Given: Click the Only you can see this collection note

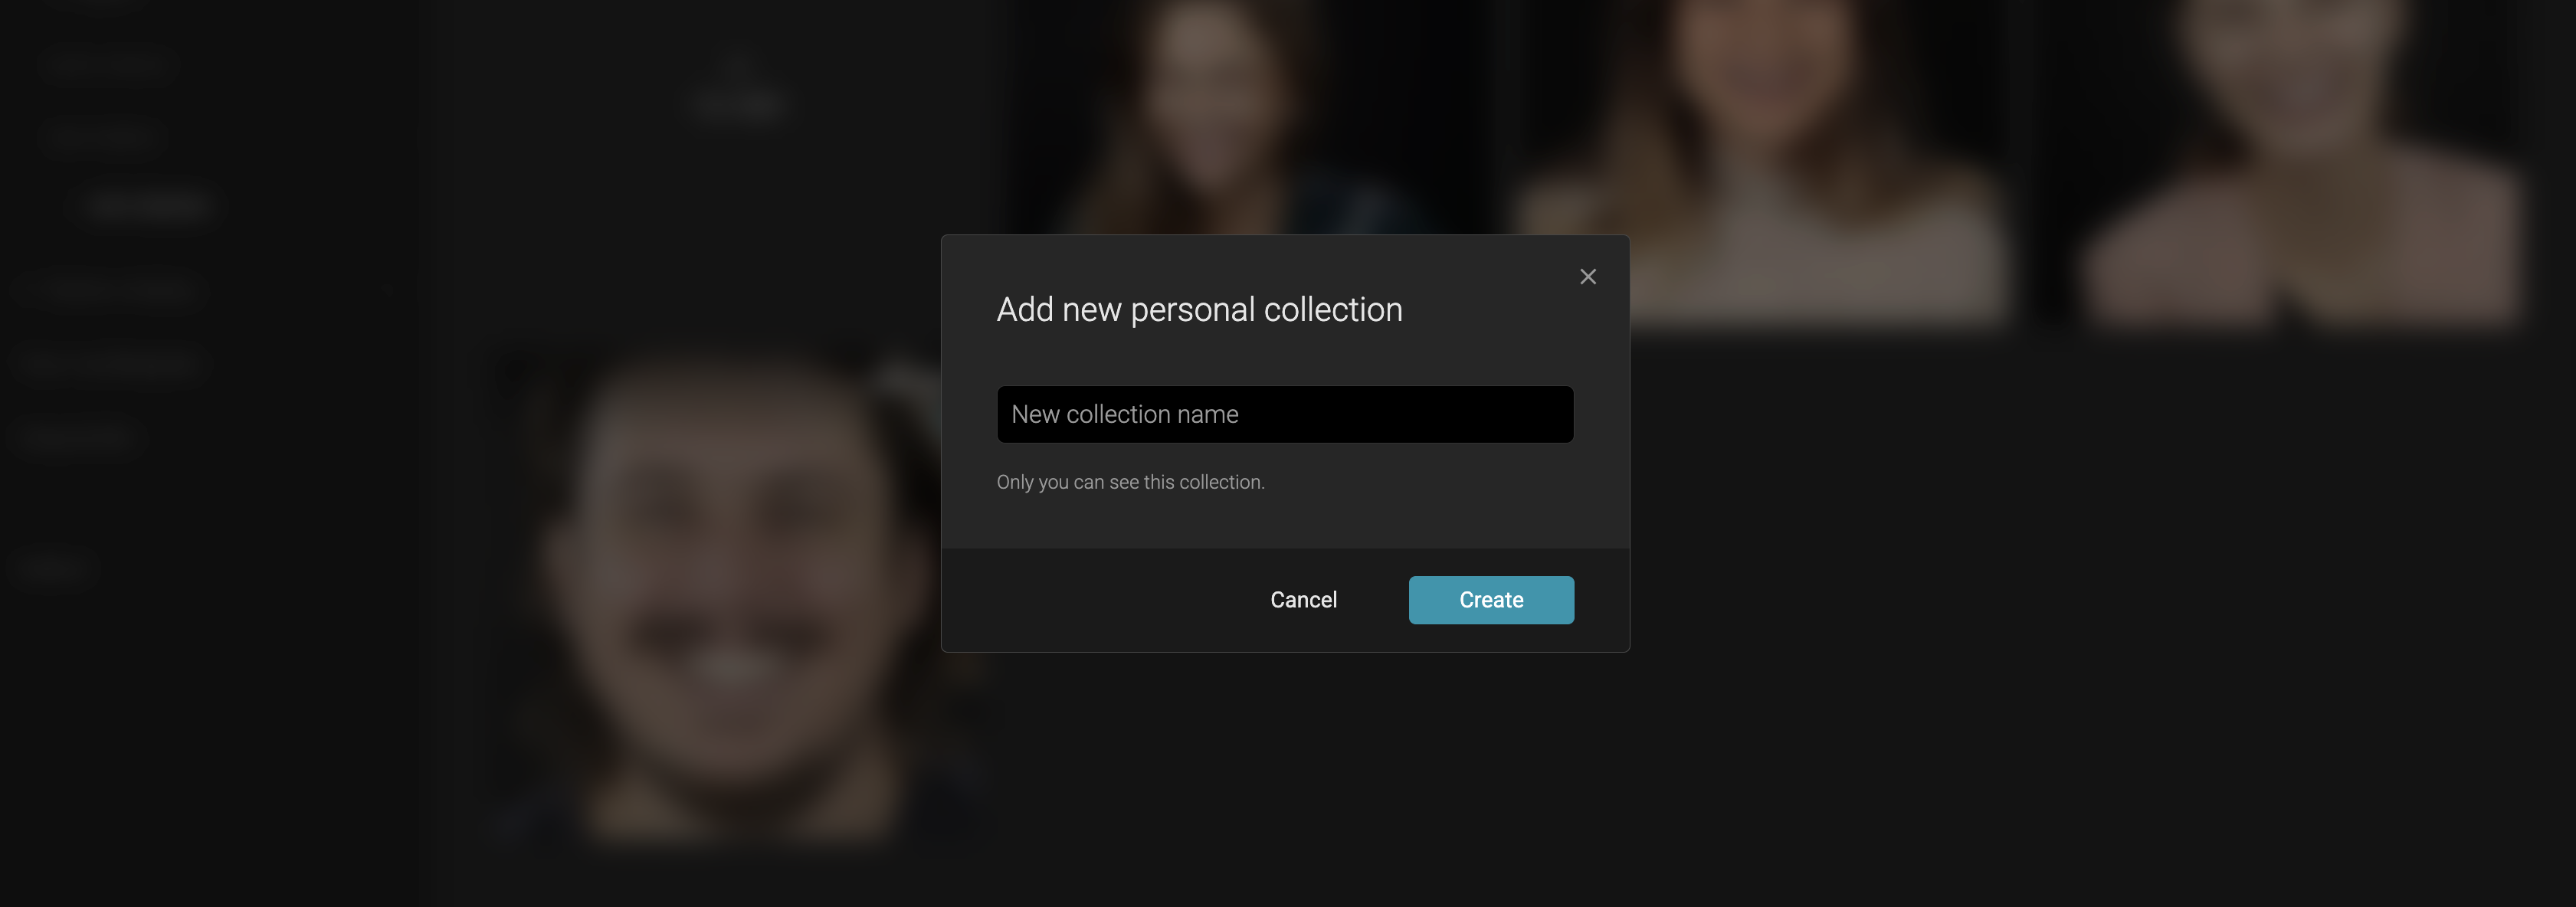Looking at the screenshot, I should 1130,482.
